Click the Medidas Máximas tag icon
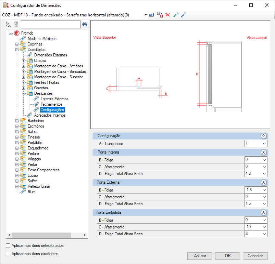The height and width of the screenshot is (264, 275). click(23, 39)
